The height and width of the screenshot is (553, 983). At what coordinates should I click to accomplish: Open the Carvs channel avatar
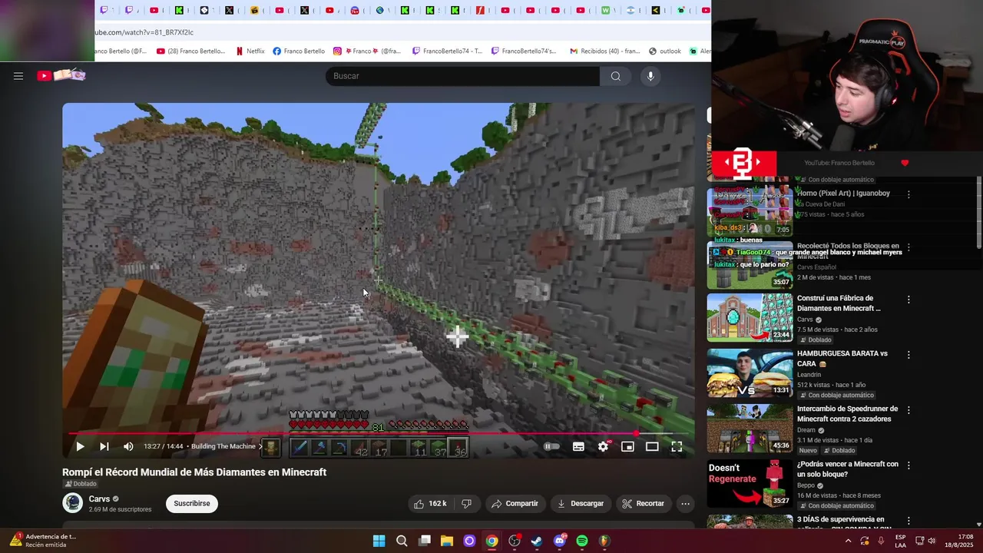72,503
